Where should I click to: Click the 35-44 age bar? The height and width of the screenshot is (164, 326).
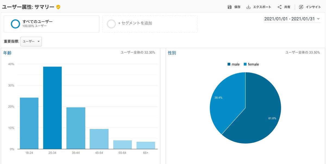pos(76,128)
